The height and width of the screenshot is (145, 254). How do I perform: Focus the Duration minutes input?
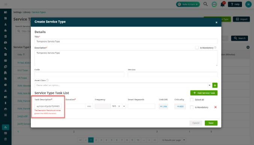[76, 106]
